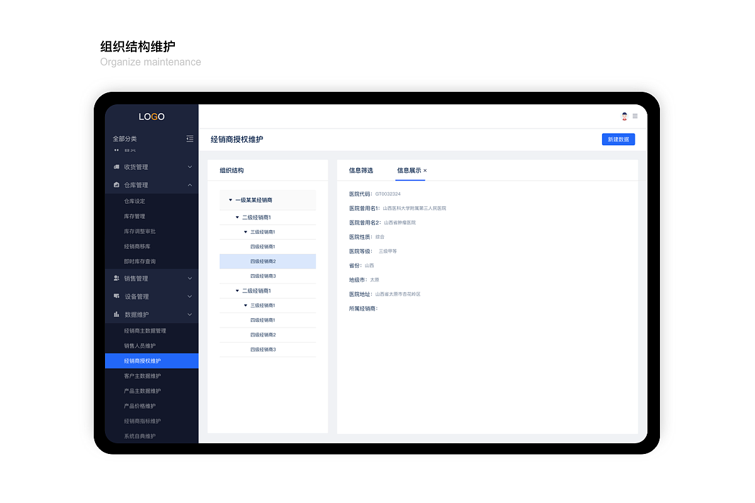The width and height of the screenshot is (755, 503).
Task: Close the 信息展示 tab
Action: coord(425,171)
